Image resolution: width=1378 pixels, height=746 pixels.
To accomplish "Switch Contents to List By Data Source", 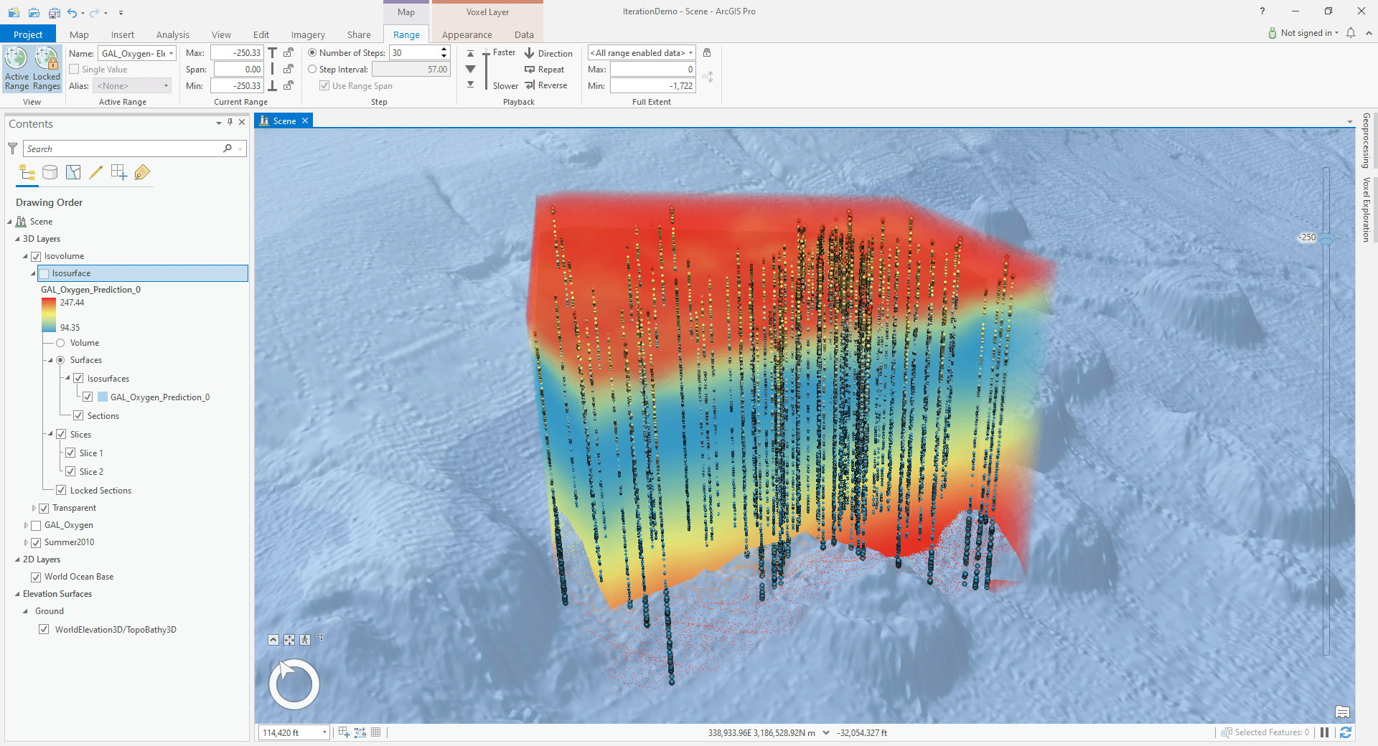I will pos(50,172).
